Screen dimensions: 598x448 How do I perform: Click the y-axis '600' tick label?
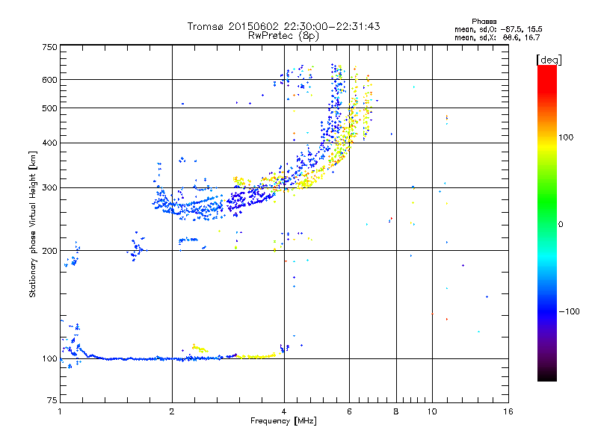pos(49,80)
